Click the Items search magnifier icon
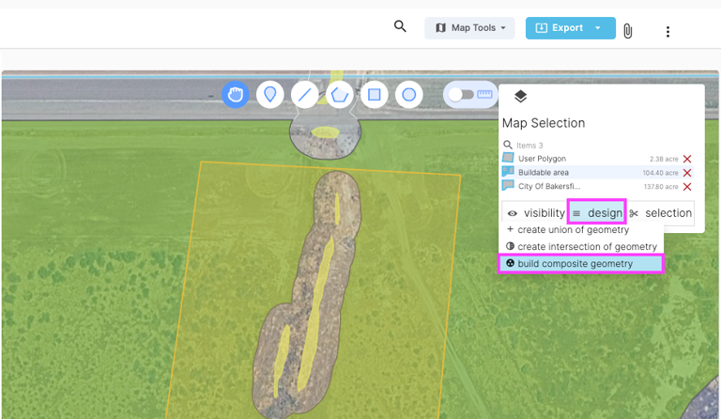Screen dimensions: 721x419 click(x=508, y=145)
